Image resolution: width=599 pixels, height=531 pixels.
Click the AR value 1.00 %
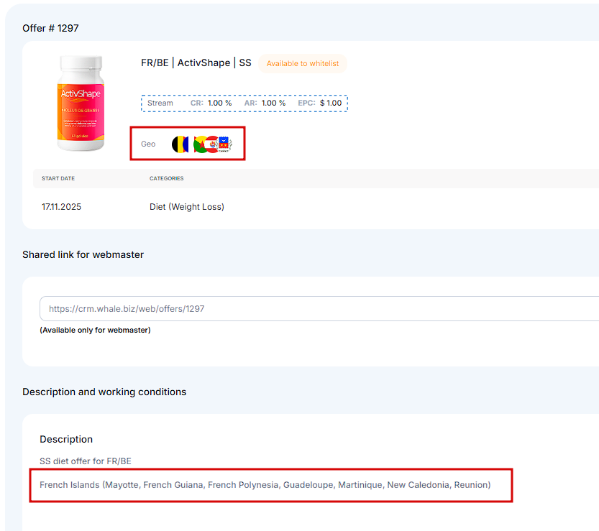coord(273,103)
